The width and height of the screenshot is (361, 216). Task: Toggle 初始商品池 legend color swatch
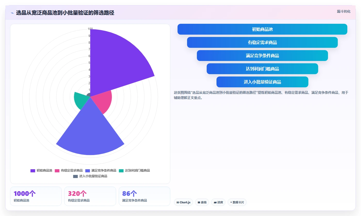33,171
